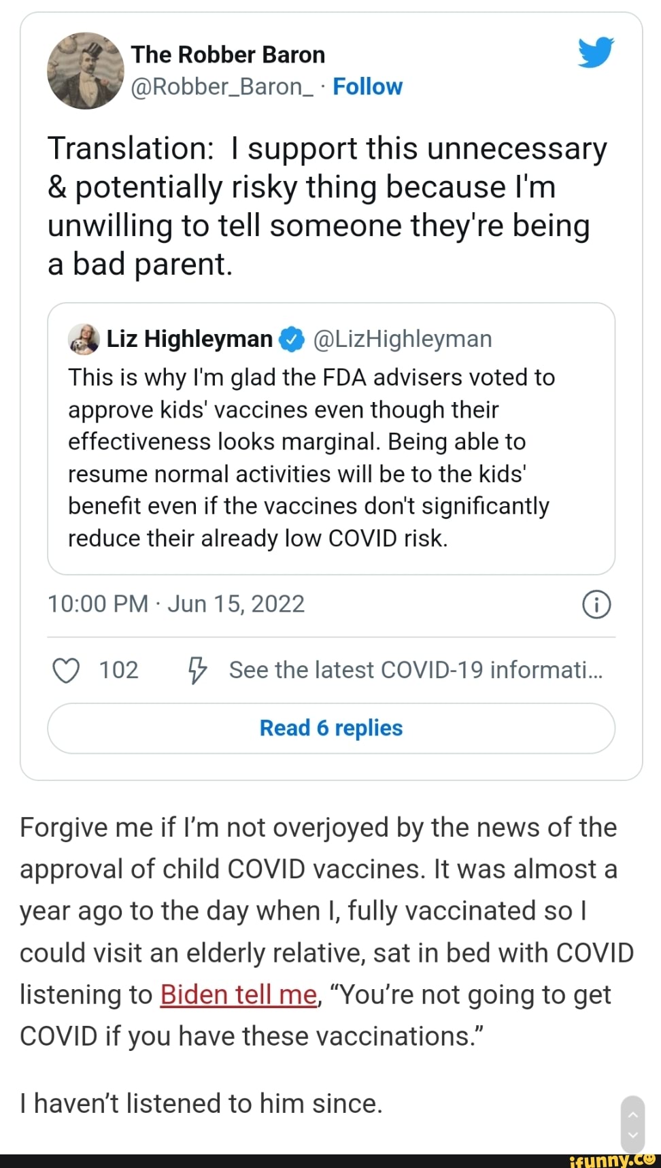
Task: Click the scroll up arrow chevron
Action: click(x=632, y=1114)
